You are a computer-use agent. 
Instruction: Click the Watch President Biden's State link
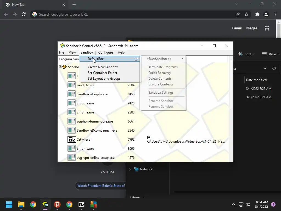click(101, 186)
